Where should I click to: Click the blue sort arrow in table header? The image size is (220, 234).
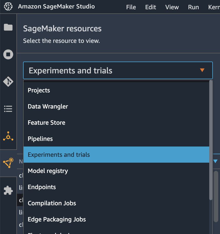click(x=215, y=161)
